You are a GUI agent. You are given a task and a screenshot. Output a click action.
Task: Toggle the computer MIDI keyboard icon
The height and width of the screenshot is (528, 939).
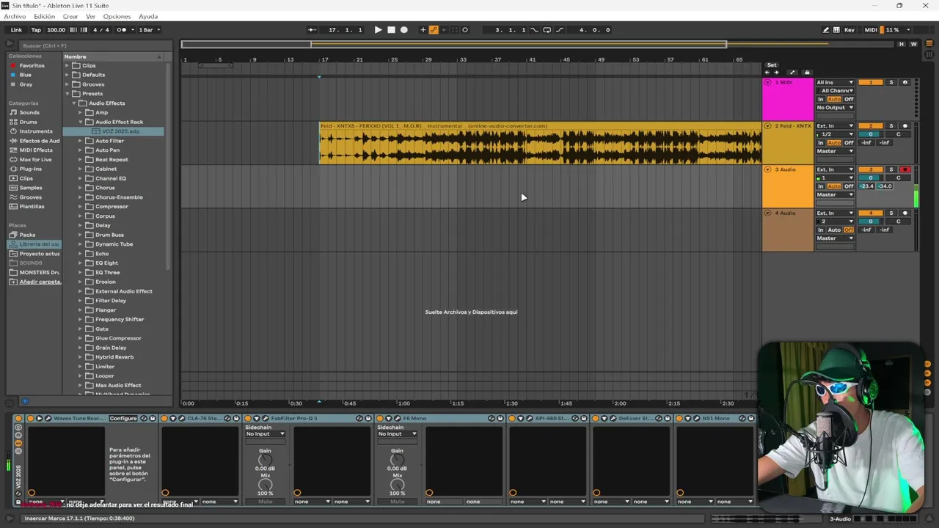pyautogui.click(x=836, y=30)
